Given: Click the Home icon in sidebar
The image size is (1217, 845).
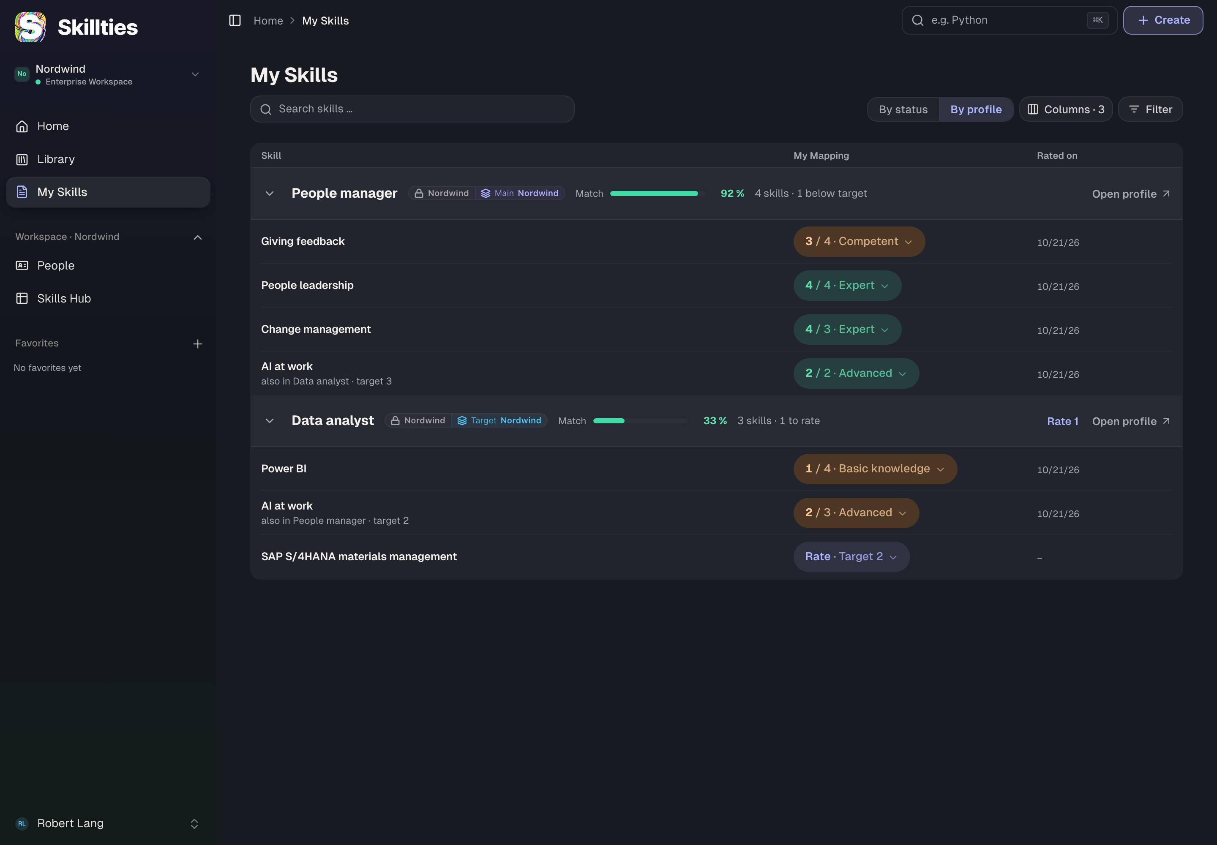Looking at the screenshot, I should (x=22, y=126).
